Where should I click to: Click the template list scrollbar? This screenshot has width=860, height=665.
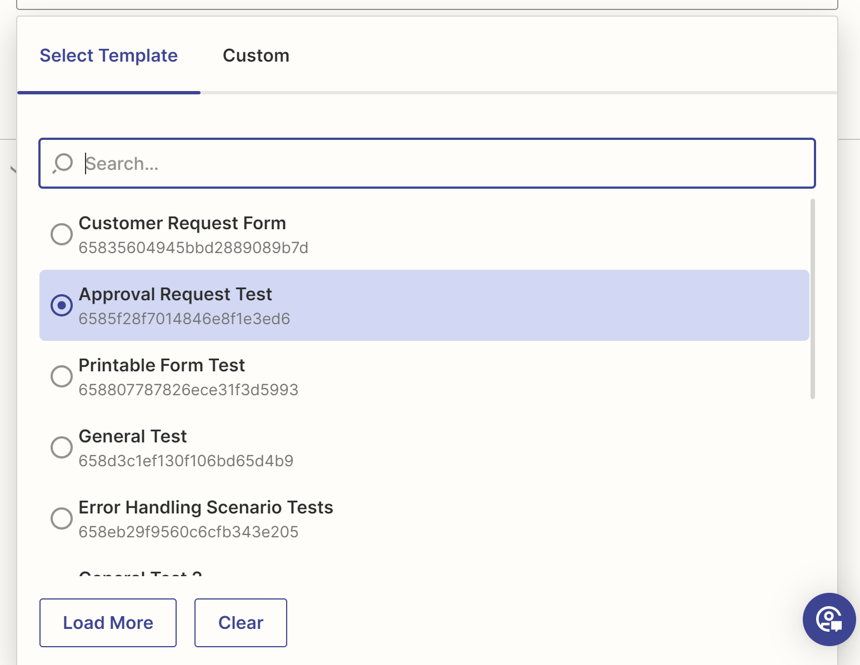point(813,299)
